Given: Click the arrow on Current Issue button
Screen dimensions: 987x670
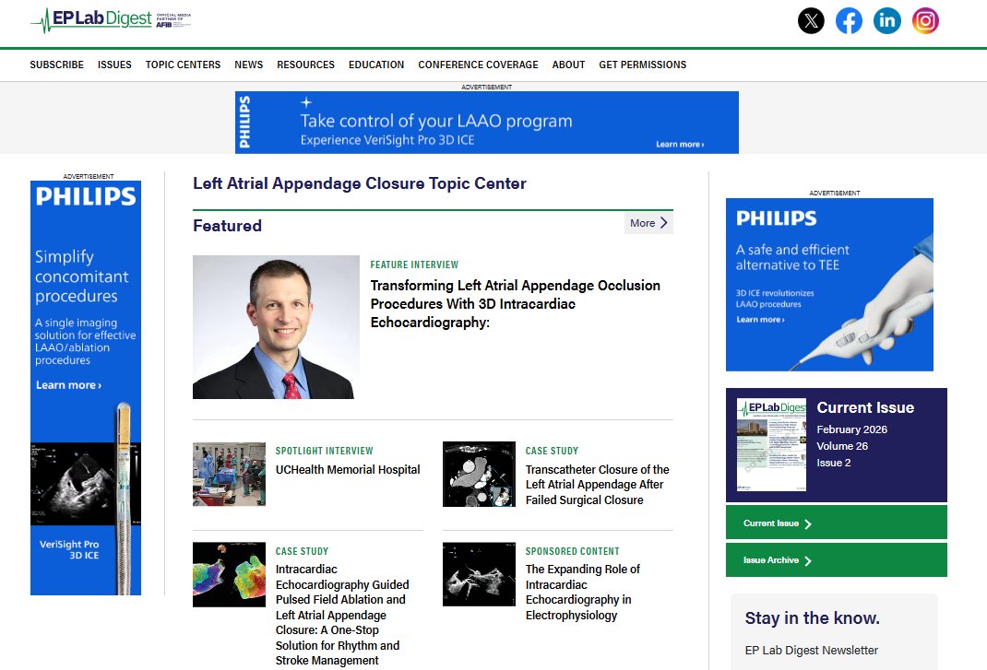Looking at the screenshot, I should click(x=808, y=523).
